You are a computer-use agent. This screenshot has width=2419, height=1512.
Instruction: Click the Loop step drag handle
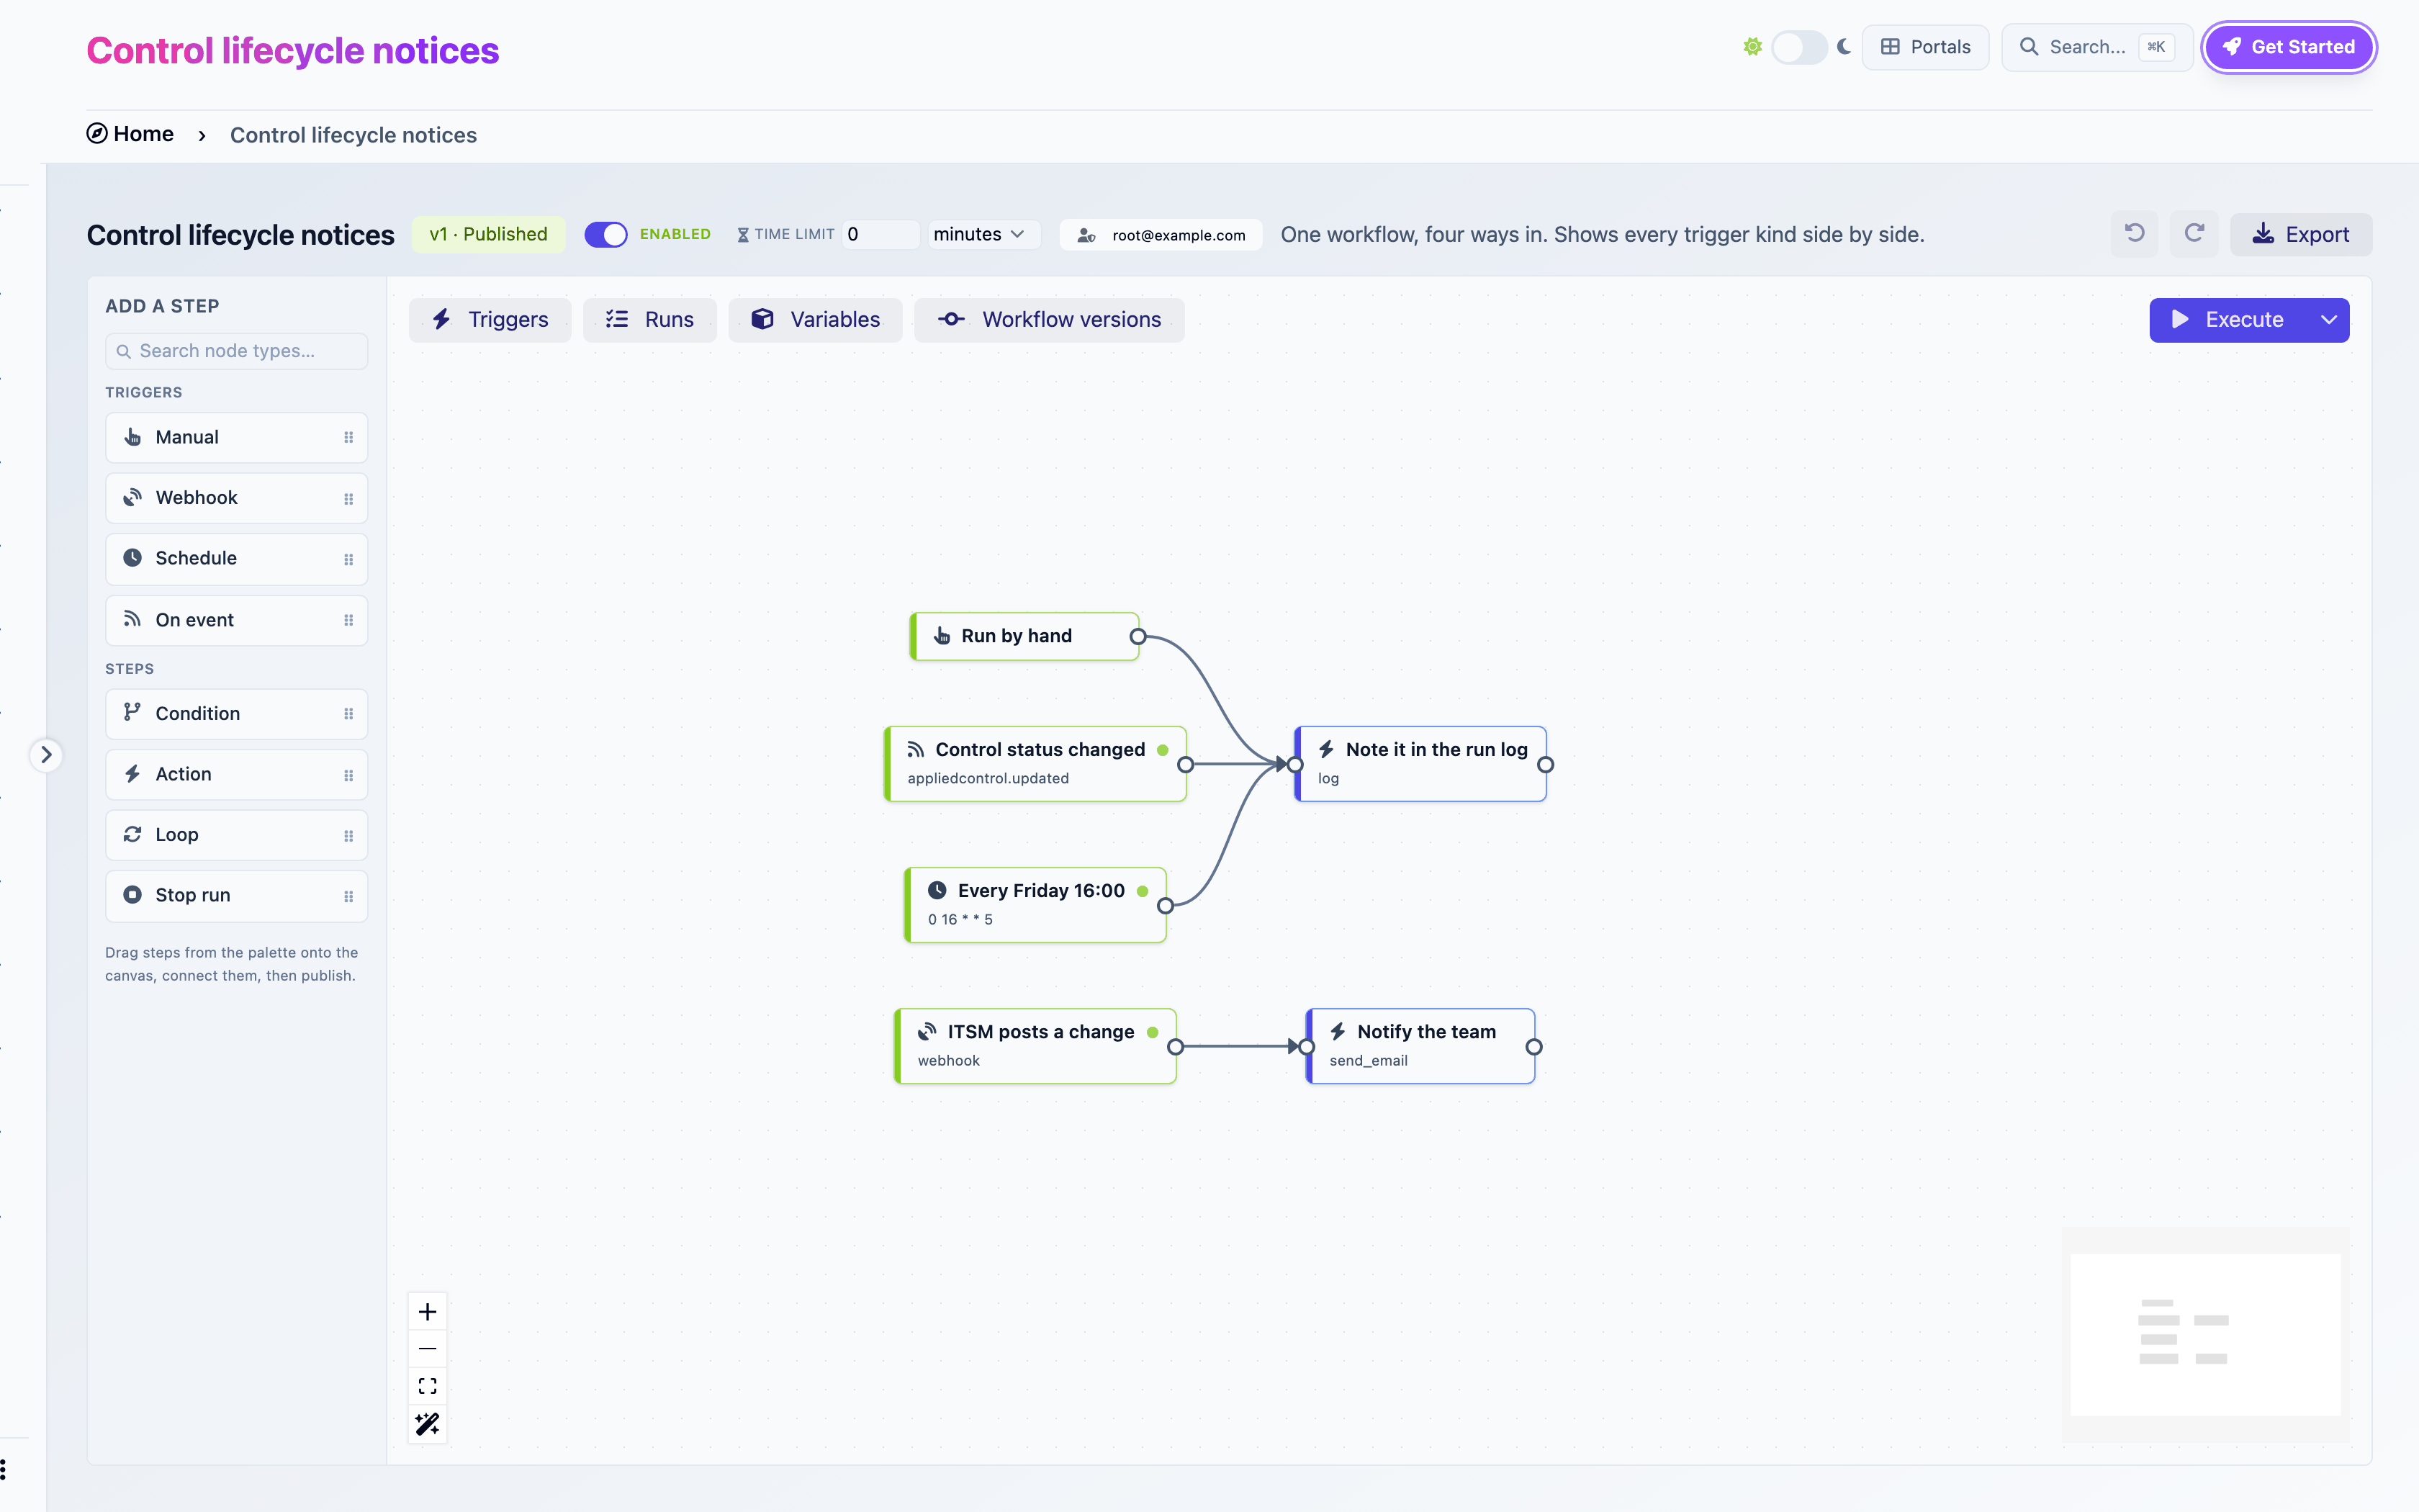click(x=348, y=835)
